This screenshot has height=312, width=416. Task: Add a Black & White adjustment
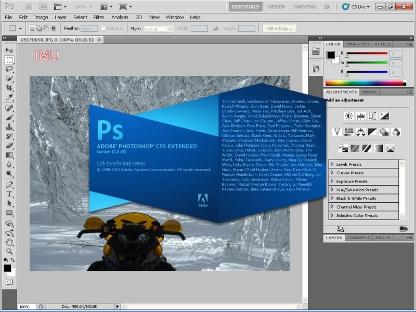[x=372, y=132]
